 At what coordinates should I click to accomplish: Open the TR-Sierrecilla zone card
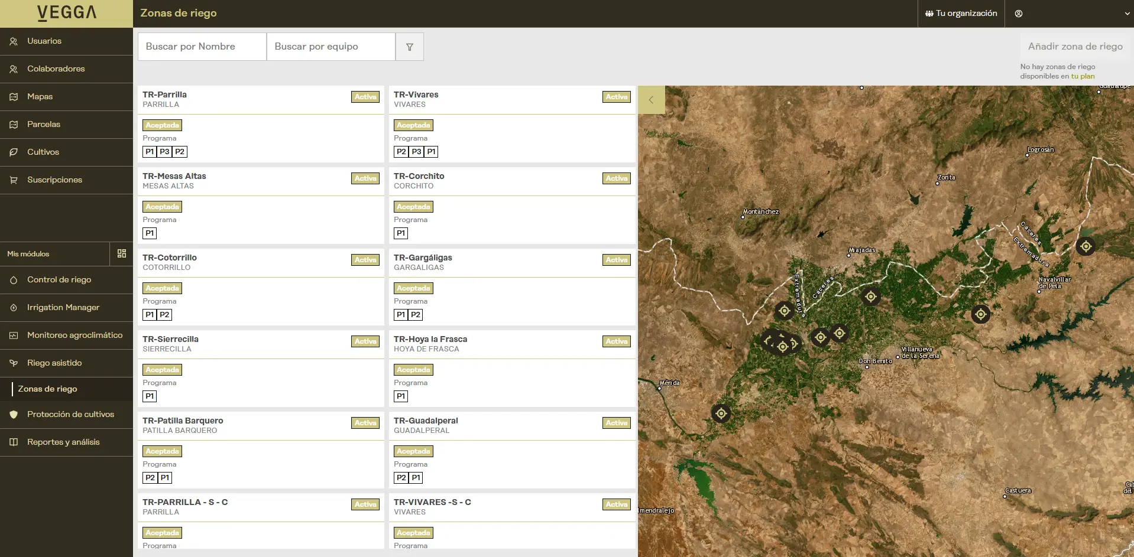[x=261, y=369]
